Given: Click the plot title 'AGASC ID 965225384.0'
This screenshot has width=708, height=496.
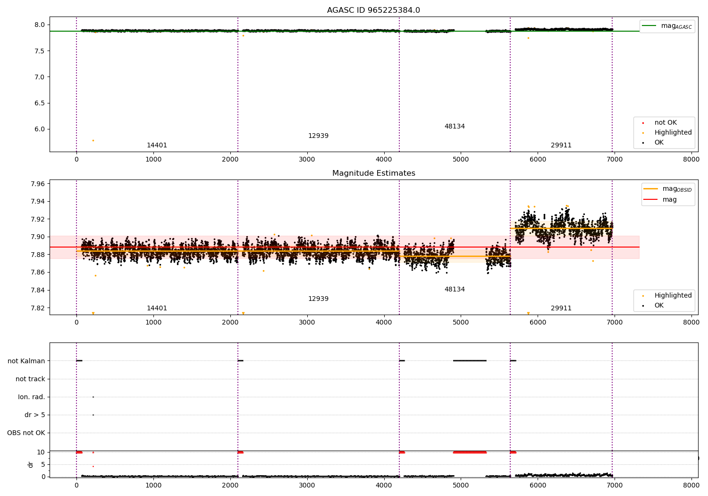Looking at the screenshot, I should (373, 10).
